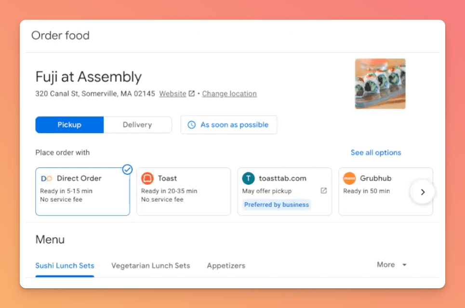Open the restaurant Website link
The height and width of the screenshot is (308, 465).
(x=173, y=93)
